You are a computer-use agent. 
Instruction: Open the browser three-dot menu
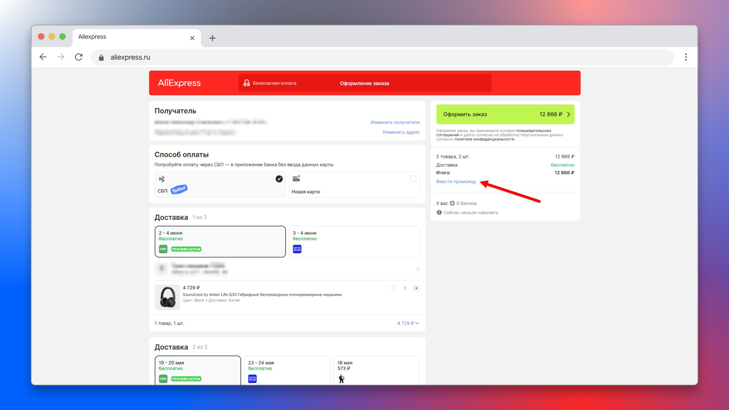[x=686, y=57]
